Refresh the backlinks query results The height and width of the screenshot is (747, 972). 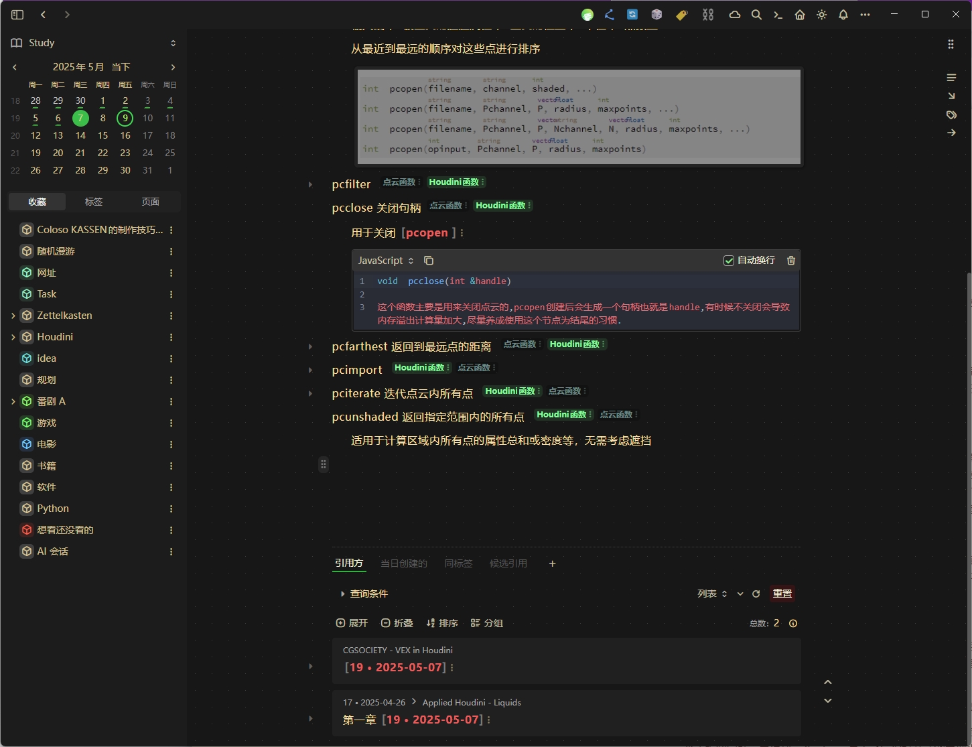(756, 594)
